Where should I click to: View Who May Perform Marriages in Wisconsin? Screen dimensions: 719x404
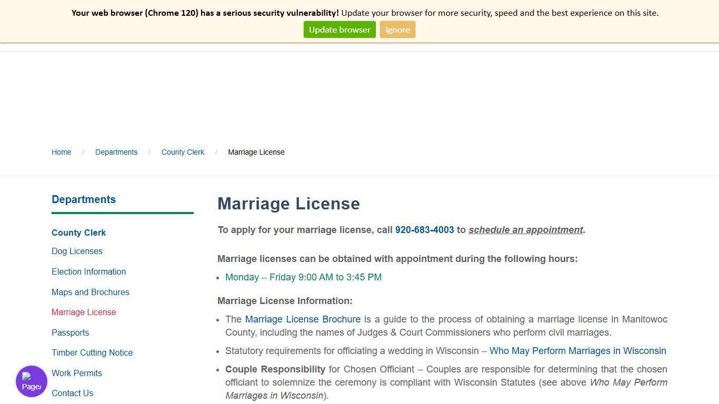click(577, 351)
